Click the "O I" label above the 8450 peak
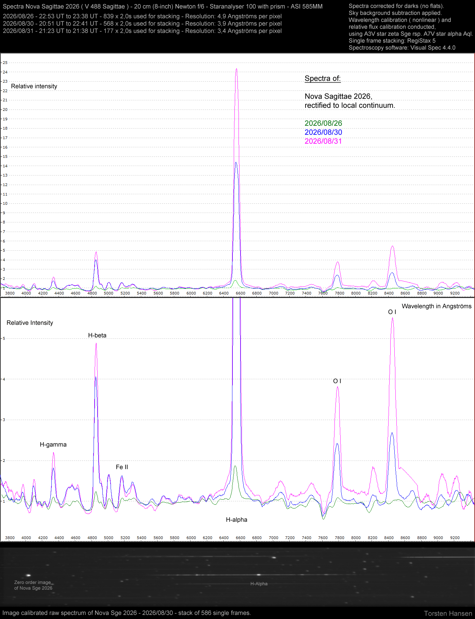The image size is (475, 619). 392,312
